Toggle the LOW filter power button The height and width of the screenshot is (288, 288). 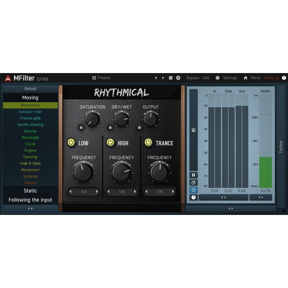[71, 143]
